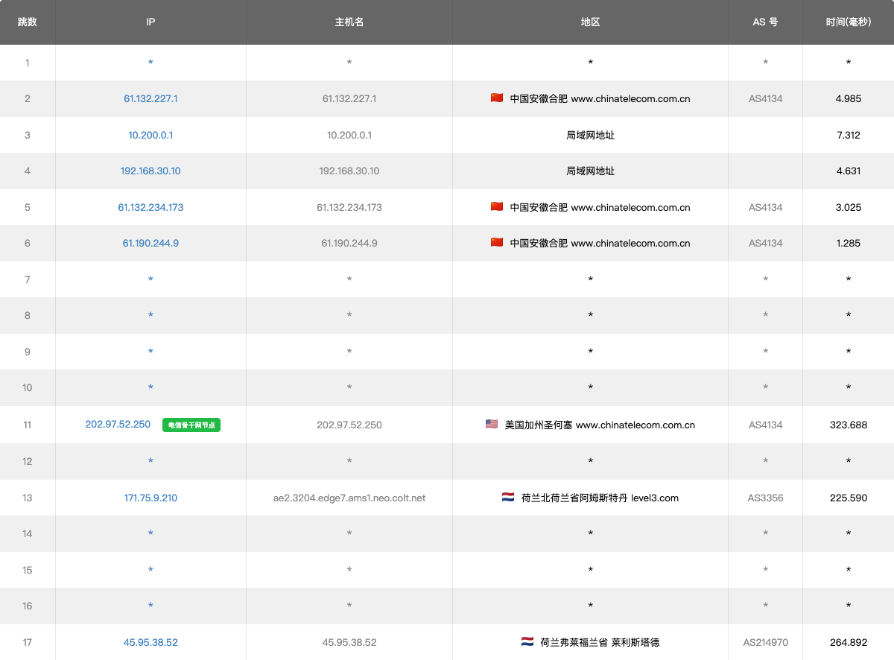The height and width of the screenshot is (660, 894).
Task: Click the China flag icon in hop 2
Action: tap(497, 98)
